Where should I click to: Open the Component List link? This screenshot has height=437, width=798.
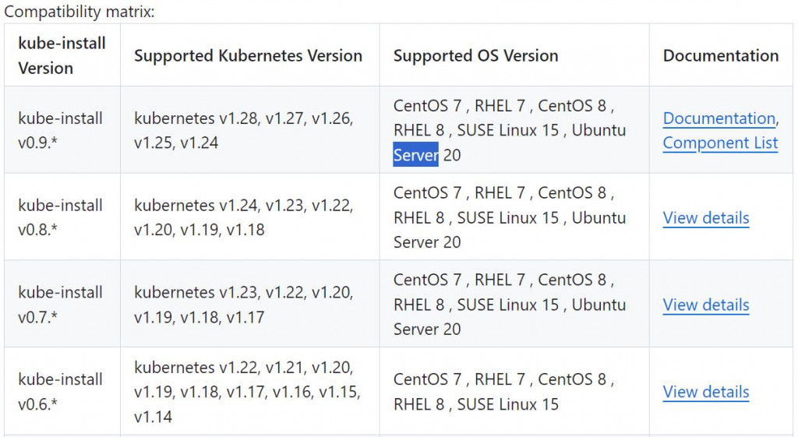coord(720,143)
